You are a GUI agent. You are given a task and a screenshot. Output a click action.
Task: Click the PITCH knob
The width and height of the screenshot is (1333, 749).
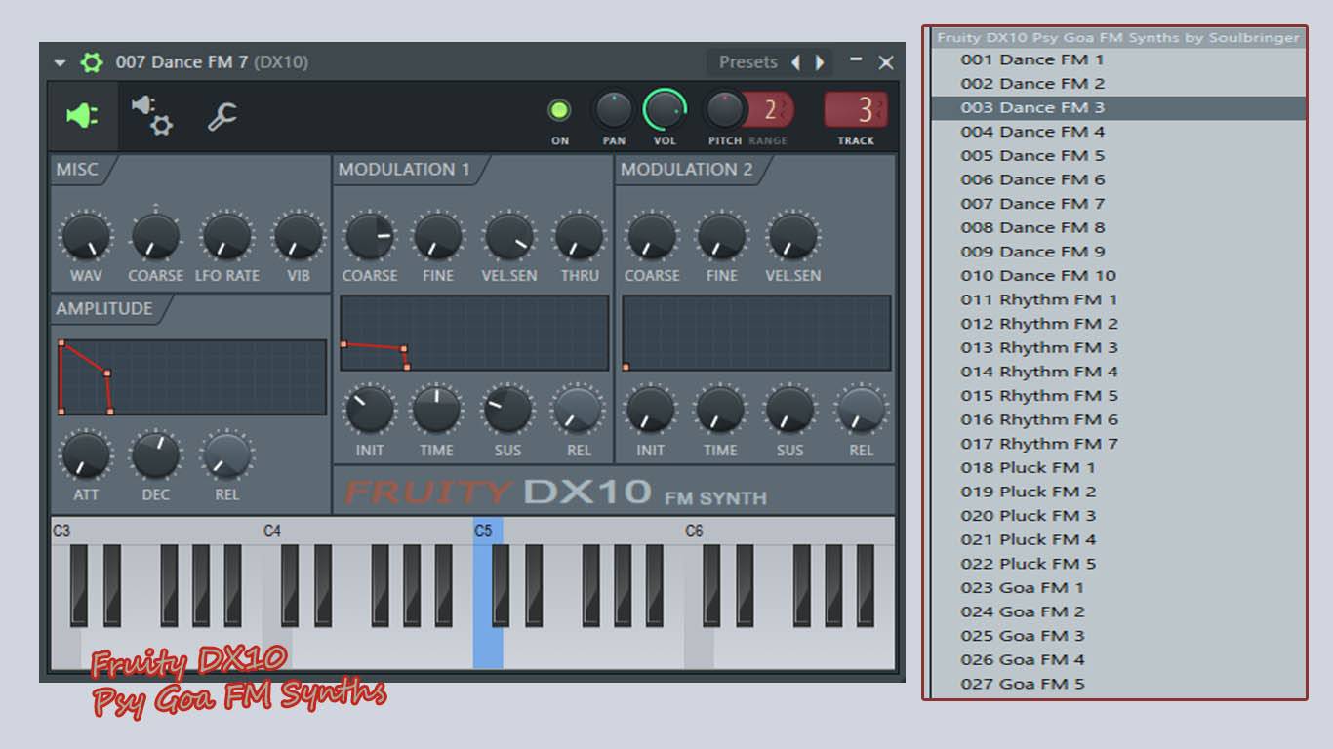point(724,110)
